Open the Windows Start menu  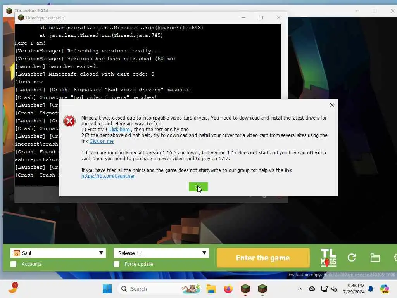point(107,289)
